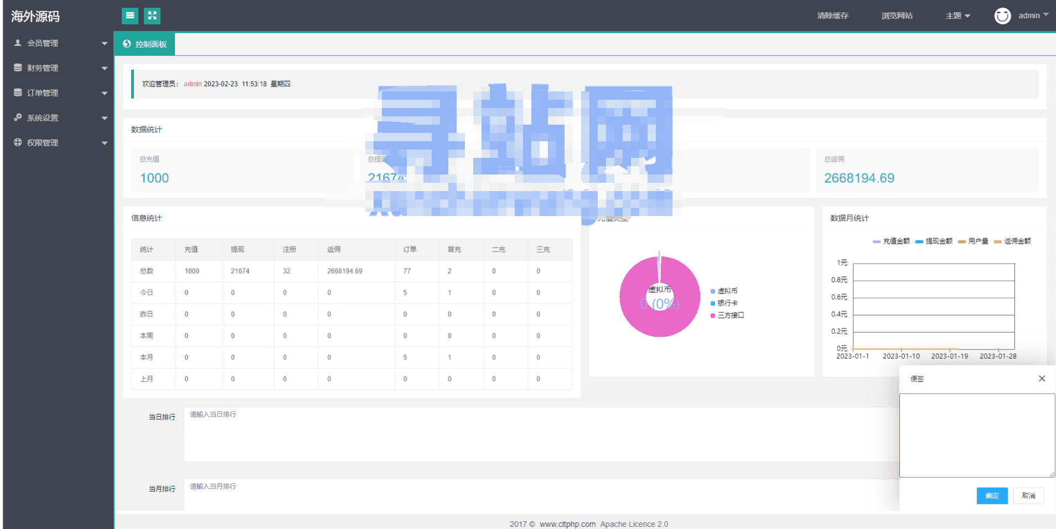Click the 会员管理 user icon
Viewport: 1056px width, 529px height.
tap(18, 43)
